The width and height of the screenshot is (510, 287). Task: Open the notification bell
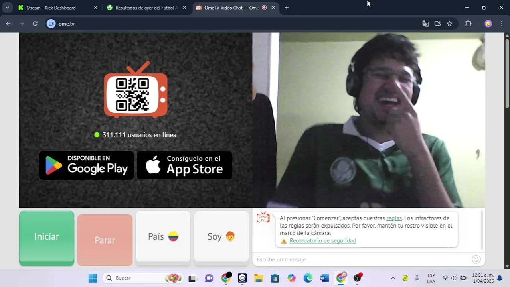click(x=499, y=278)
